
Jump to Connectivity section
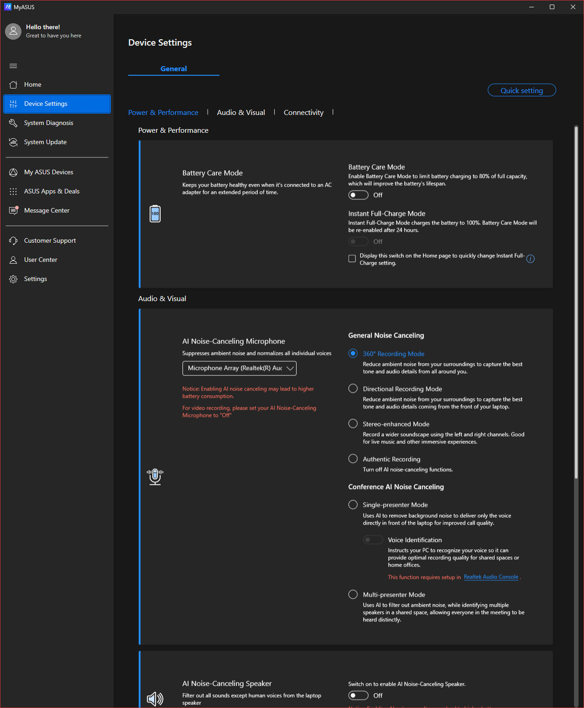tap(303, 112)
